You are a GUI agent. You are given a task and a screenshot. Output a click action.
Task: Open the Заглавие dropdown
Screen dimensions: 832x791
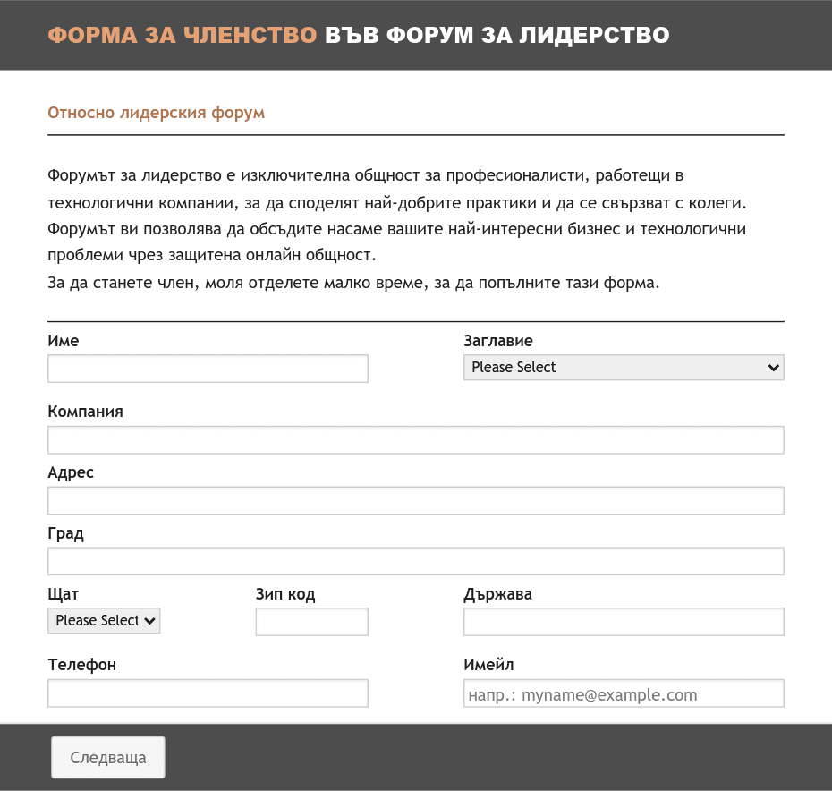pos(624,368)
